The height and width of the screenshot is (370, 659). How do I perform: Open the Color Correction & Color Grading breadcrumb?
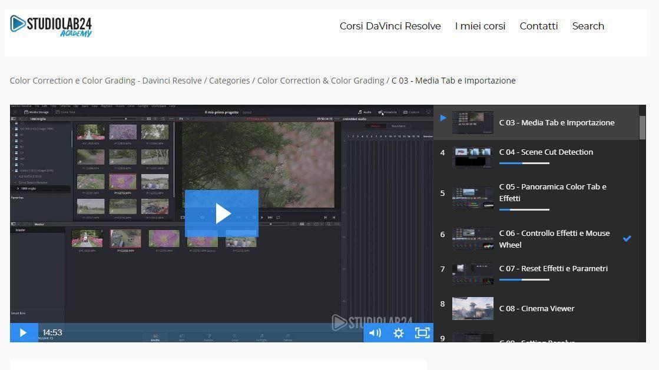(x=321, y=81)
